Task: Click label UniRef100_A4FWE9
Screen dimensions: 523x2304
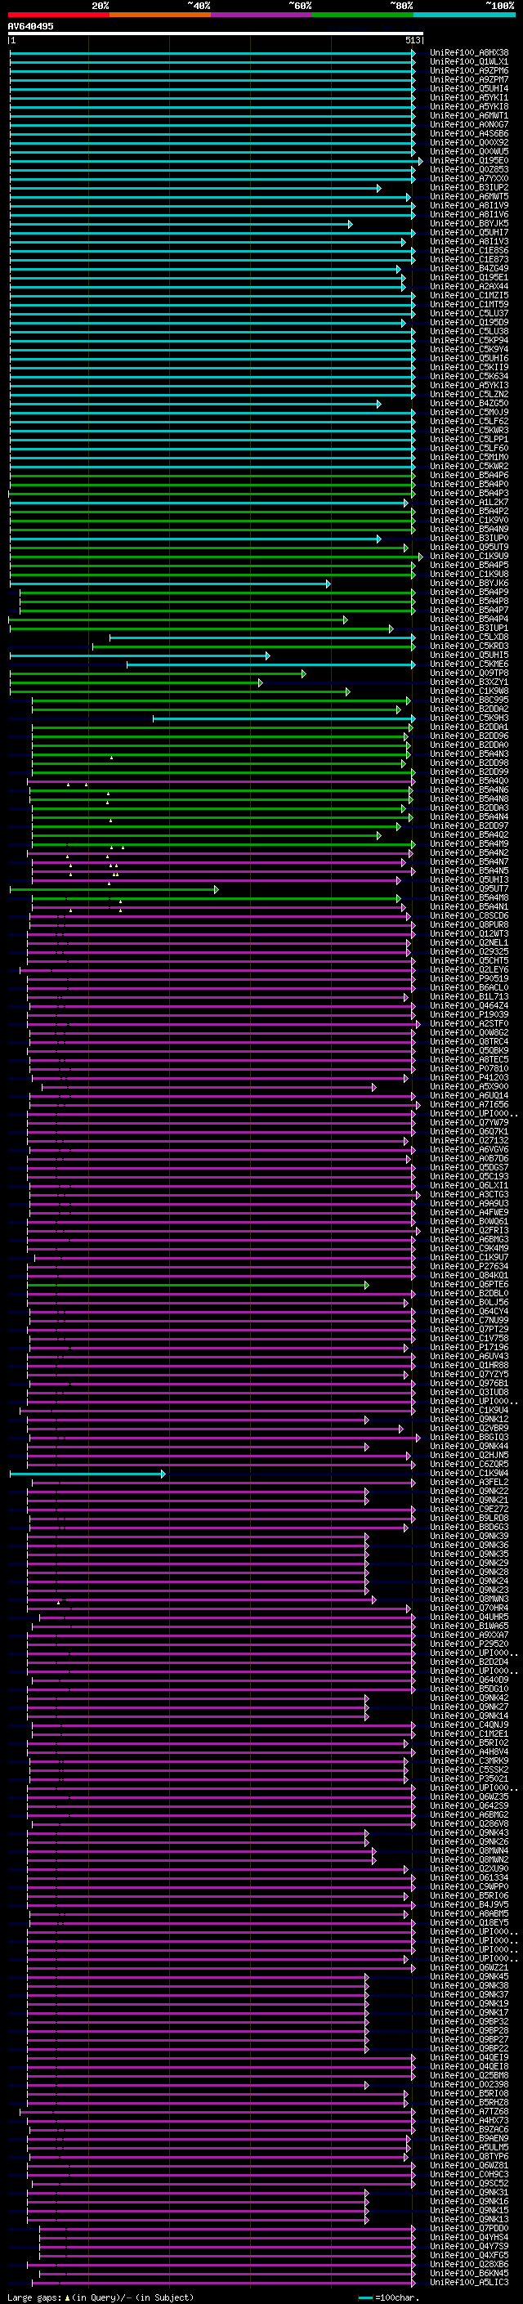Action: (x=469, y=1212)
